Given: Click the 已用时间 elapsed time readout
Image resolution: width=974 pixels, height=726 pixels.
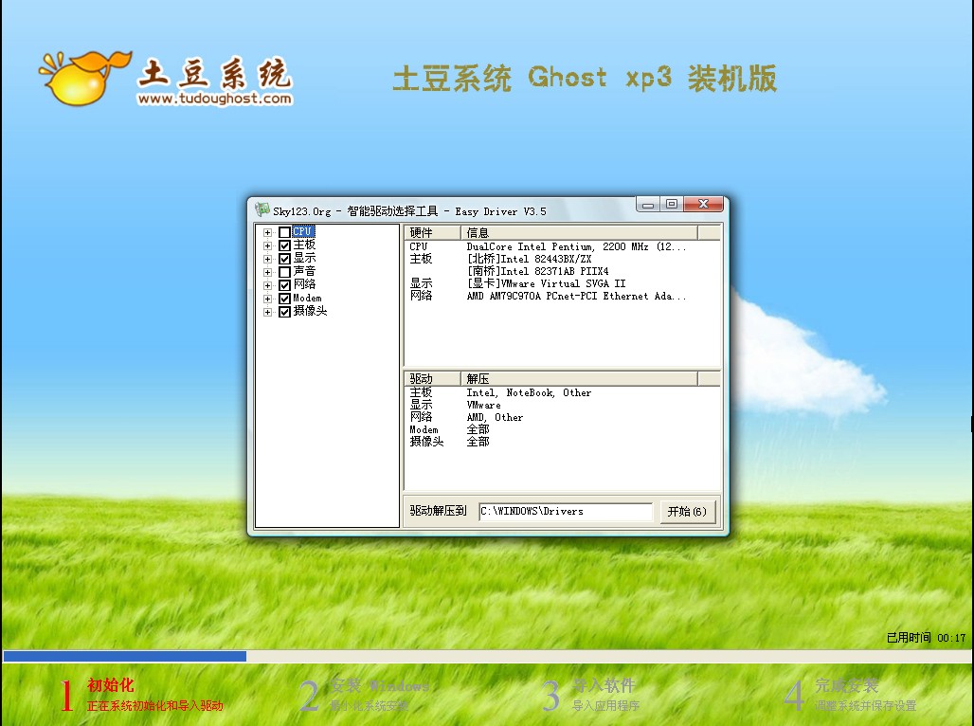Looking at the screenshot, I should coord(927,638).
